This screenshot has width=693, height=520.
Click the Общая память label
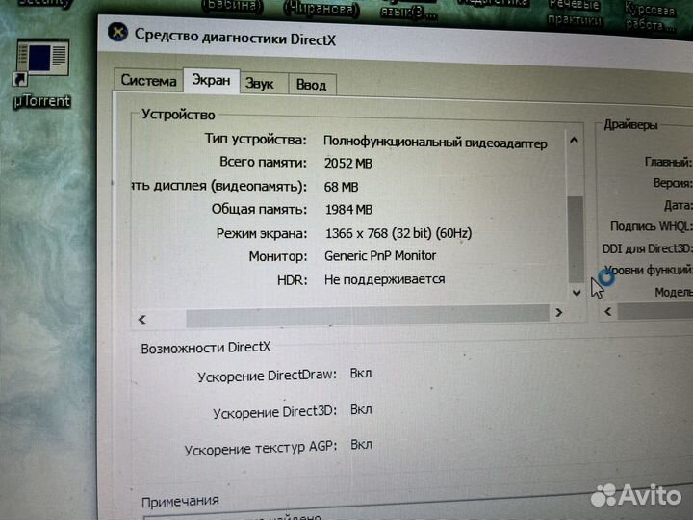[x=259, y=209]
